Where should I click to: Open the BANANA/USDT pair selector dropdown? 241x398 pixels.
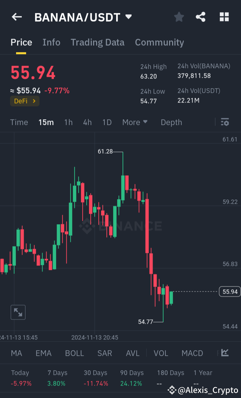pyautogui.click(x=83, y=17)
